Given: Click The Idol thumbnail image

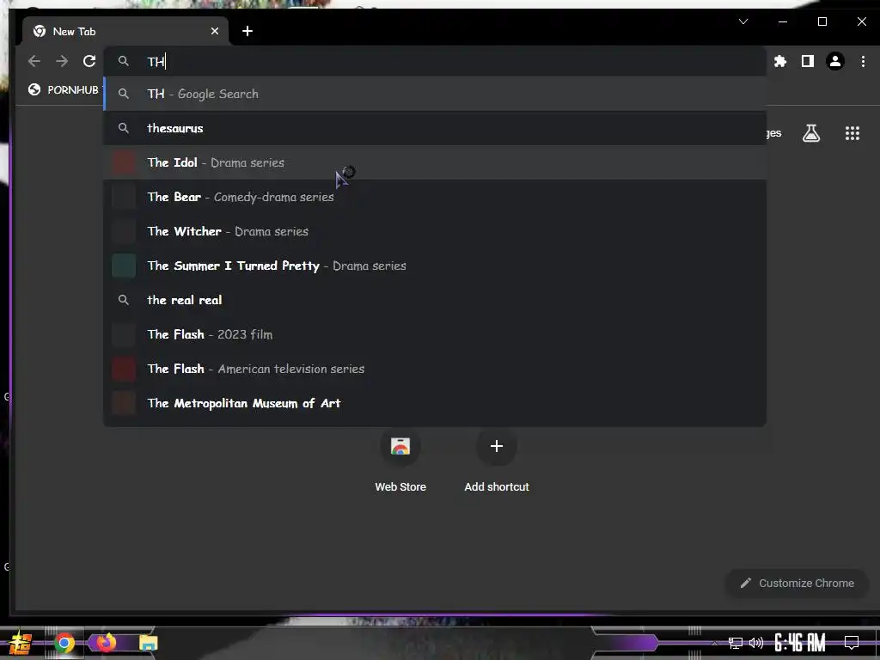Looking at the screenshot, I should tap(124, 162).
